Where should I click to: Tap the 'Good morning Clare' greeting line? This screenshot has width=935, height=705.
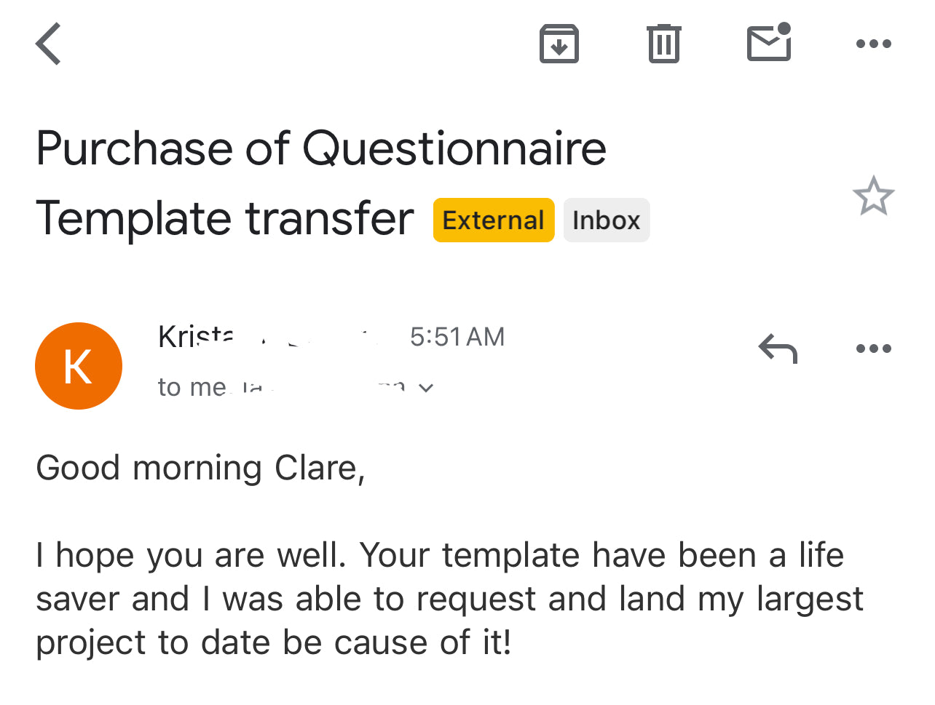click(x=200, y=468)
